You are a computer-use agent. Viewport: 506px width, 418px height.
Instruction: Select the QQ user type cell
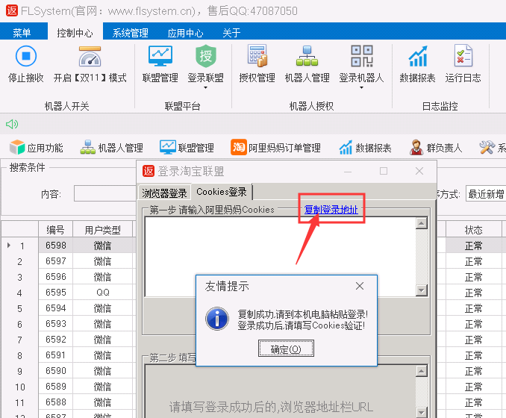(103, 293)
